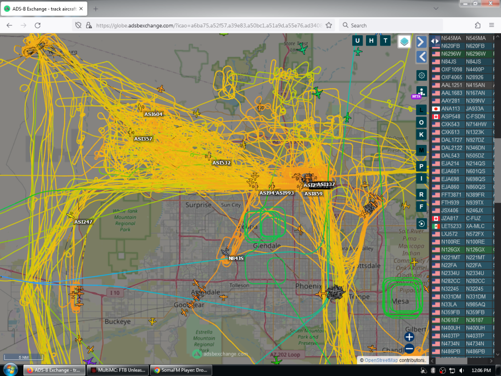This screenshot has width=501, height=376.
Task: Toggle the U map button
Action: (x=357, y=41)
